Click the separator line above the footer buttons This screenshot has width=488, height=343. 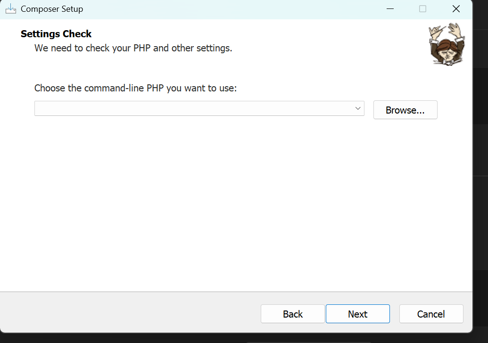[236, 292]
